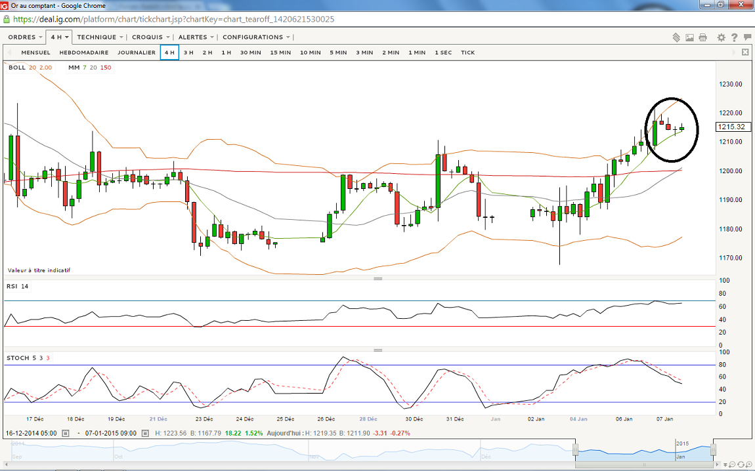Open the start date calendar picker
755x471 pixels.
click(66, 434)
